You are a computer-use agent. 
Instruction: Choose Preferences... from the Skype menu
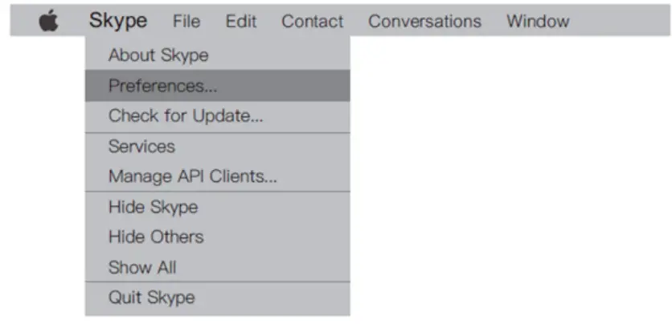point(163,86)
